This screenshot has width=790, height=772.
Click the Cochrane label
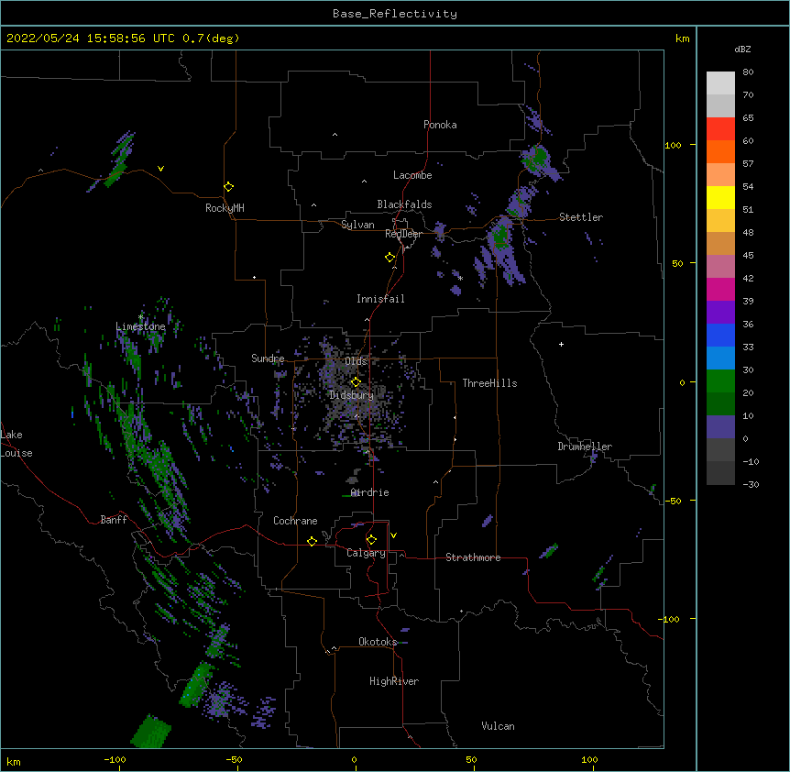295,521
